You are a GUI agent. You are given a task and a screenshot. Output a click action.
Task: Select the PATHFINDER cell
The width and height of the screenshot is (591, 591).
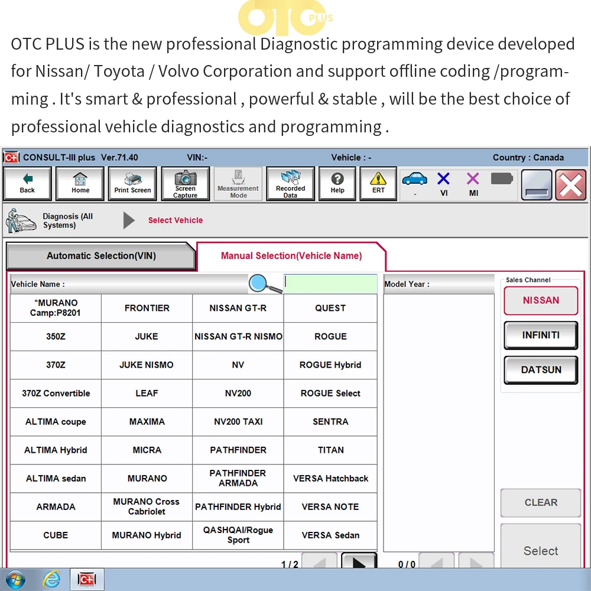click(x=238, y=450)
